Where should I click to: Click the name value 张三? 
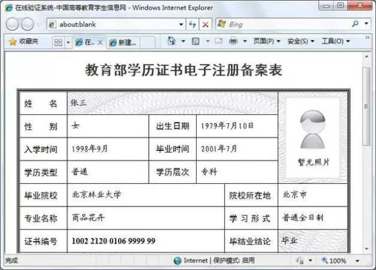[x=78, y=103]
